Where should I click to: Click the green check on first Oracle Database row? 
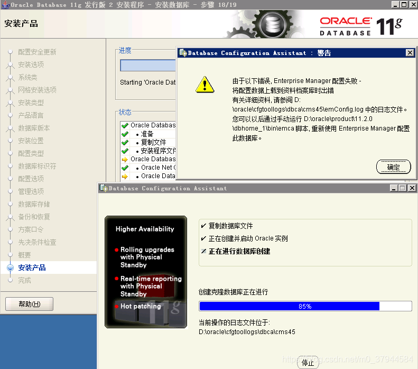click(x=125, y=126)
